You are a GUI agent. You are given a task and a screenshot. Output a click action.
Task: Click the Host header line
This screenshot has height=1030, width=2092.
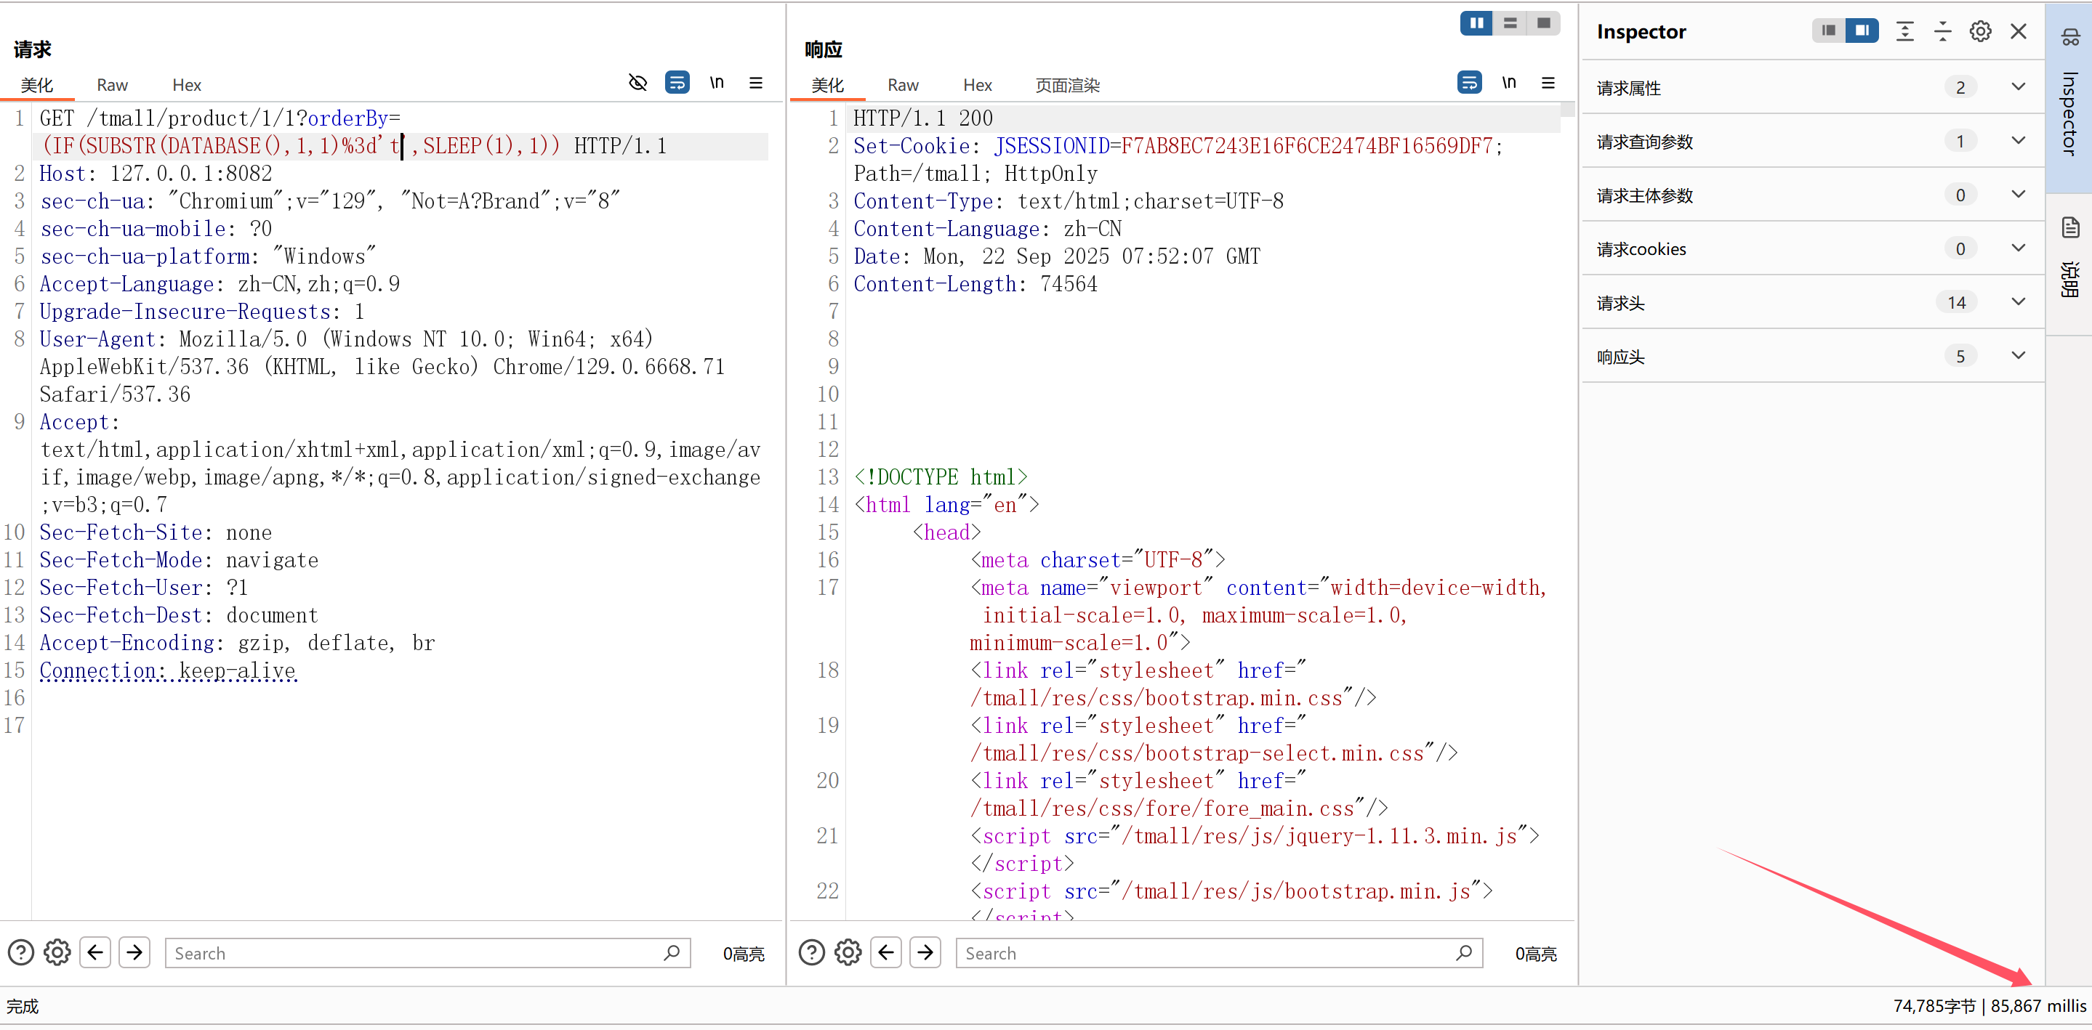click(x=156, y=174)
